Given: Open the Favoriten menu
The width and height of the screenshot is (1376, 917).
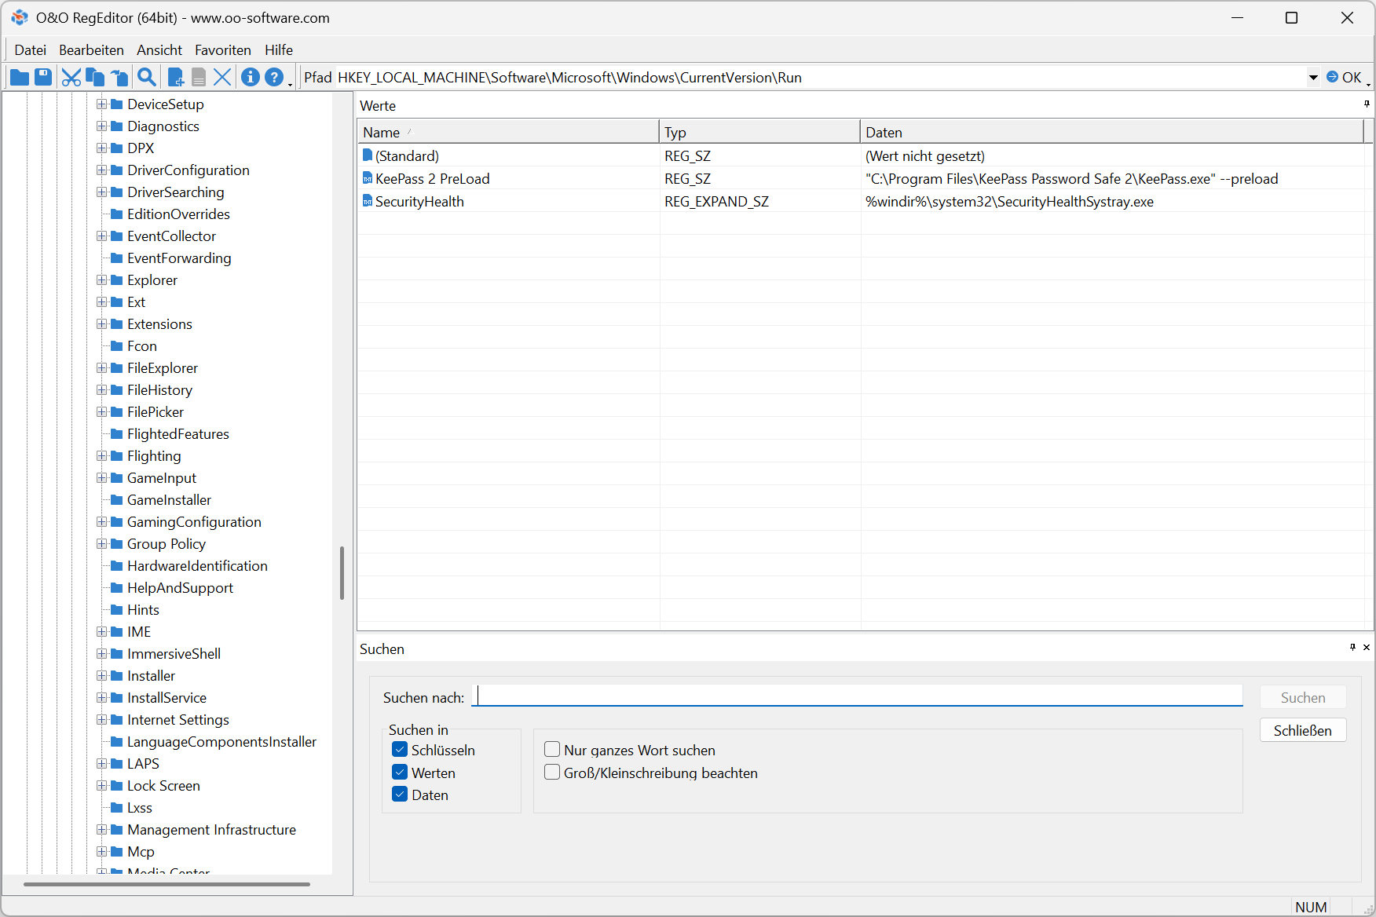Looking at the screenshot, I should [223, 49].
